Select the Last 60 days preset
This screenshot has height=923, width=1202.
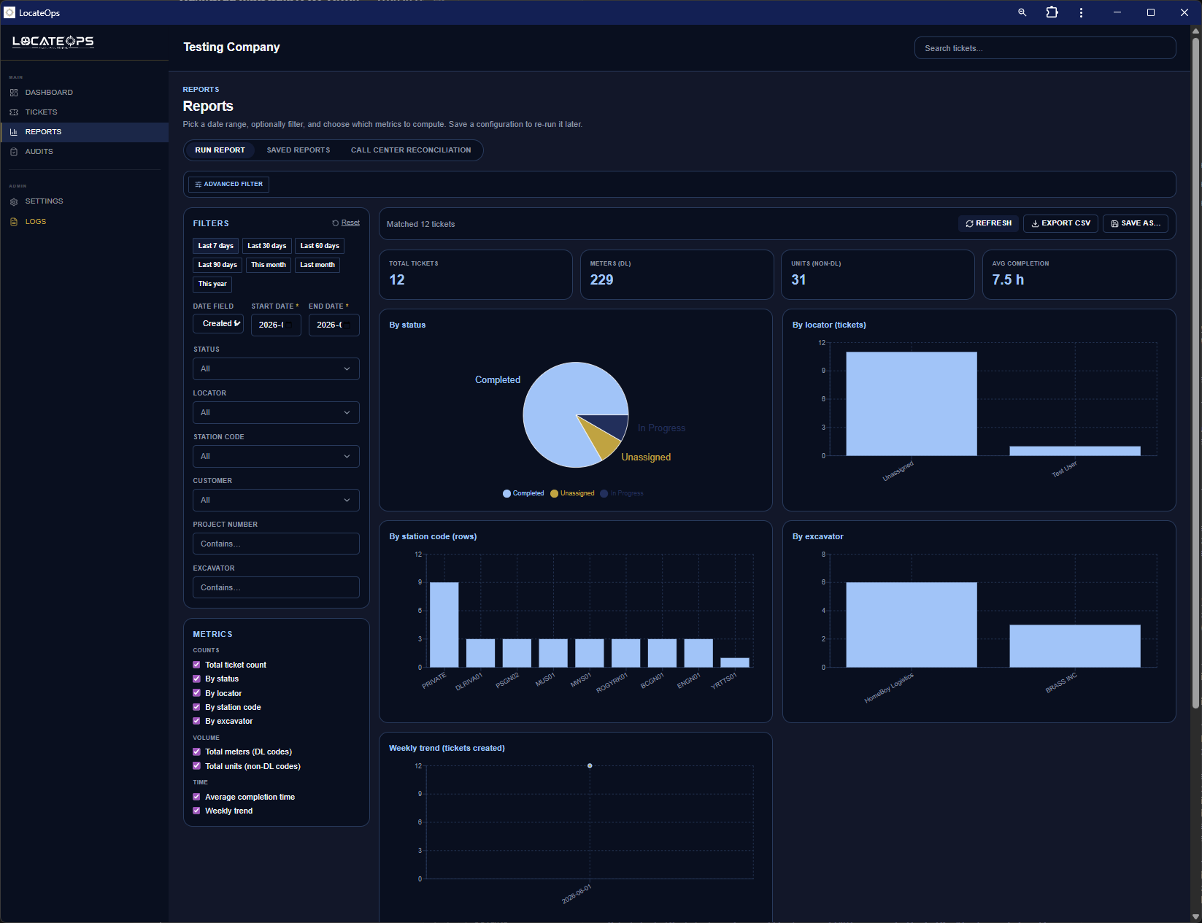320,246
